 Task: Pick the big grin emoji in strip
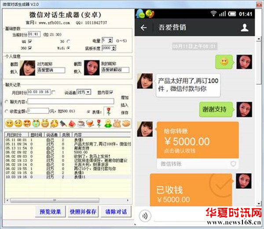click(45, 124)
